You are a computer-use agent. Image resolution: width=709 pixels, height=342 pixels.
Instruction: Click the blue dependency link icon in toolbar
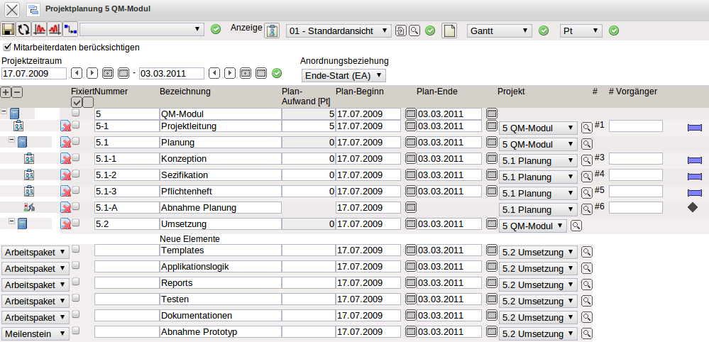click(70, 30)
